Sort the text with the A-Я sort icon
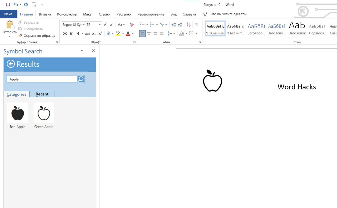337x208 pixels. (x=189, y=25)
